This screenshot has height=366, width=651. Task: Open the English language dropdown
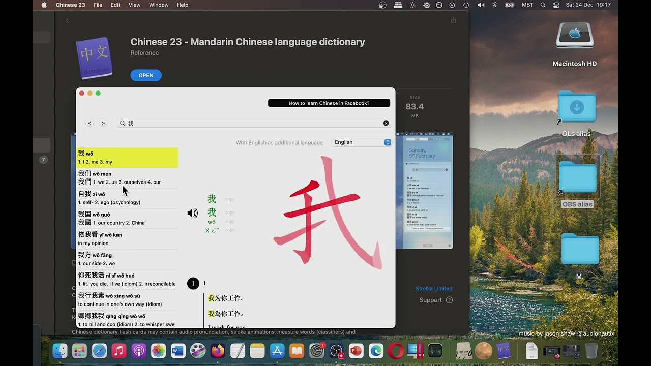(x=362, y=142)
